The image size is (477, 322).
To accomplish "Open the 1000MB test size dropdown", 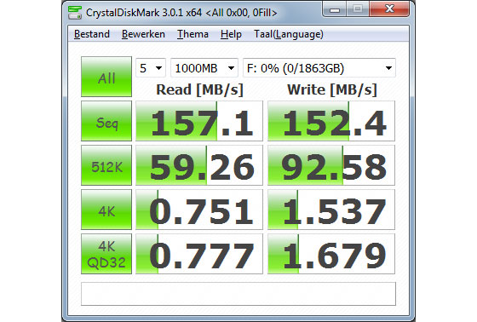I will (x=204, y=68).
